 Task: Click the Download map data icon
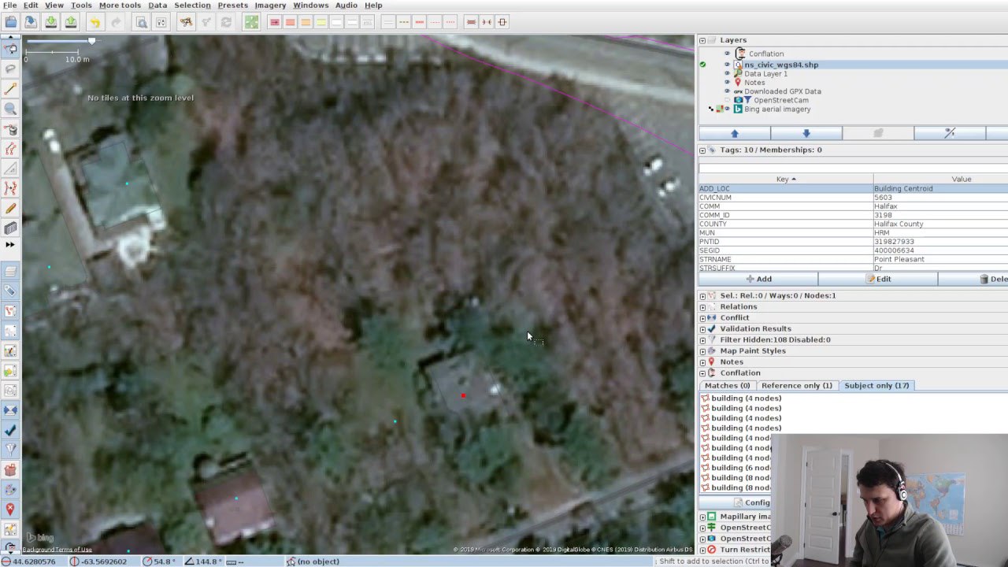[50, 22]
